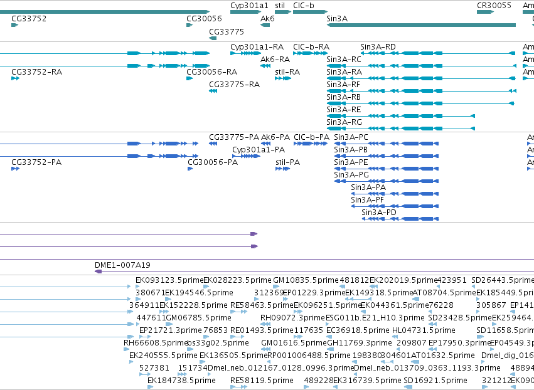The image size is (534, 390).
Task: Select the CG30056-RA transcript
Action: [x=190, y=78]
